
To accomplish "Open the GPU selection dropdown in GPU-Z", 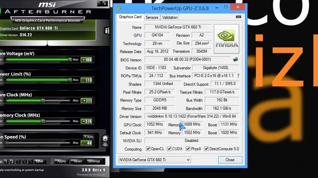I will [x=155, y=160].
